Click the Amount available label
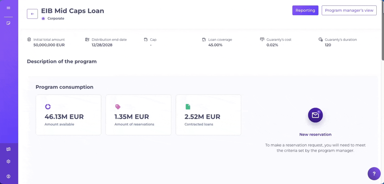The image size is (384, 184). pos(59,124)
